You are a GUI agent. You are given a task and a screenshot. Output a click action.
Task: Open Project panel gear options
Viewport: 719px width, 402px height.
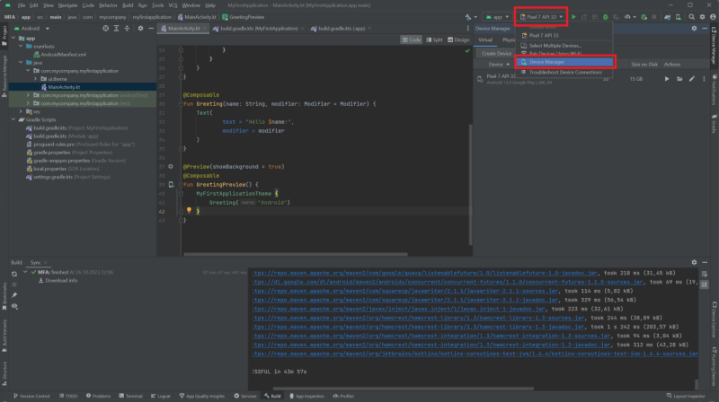pyautogui.click(x=140, y=29)
